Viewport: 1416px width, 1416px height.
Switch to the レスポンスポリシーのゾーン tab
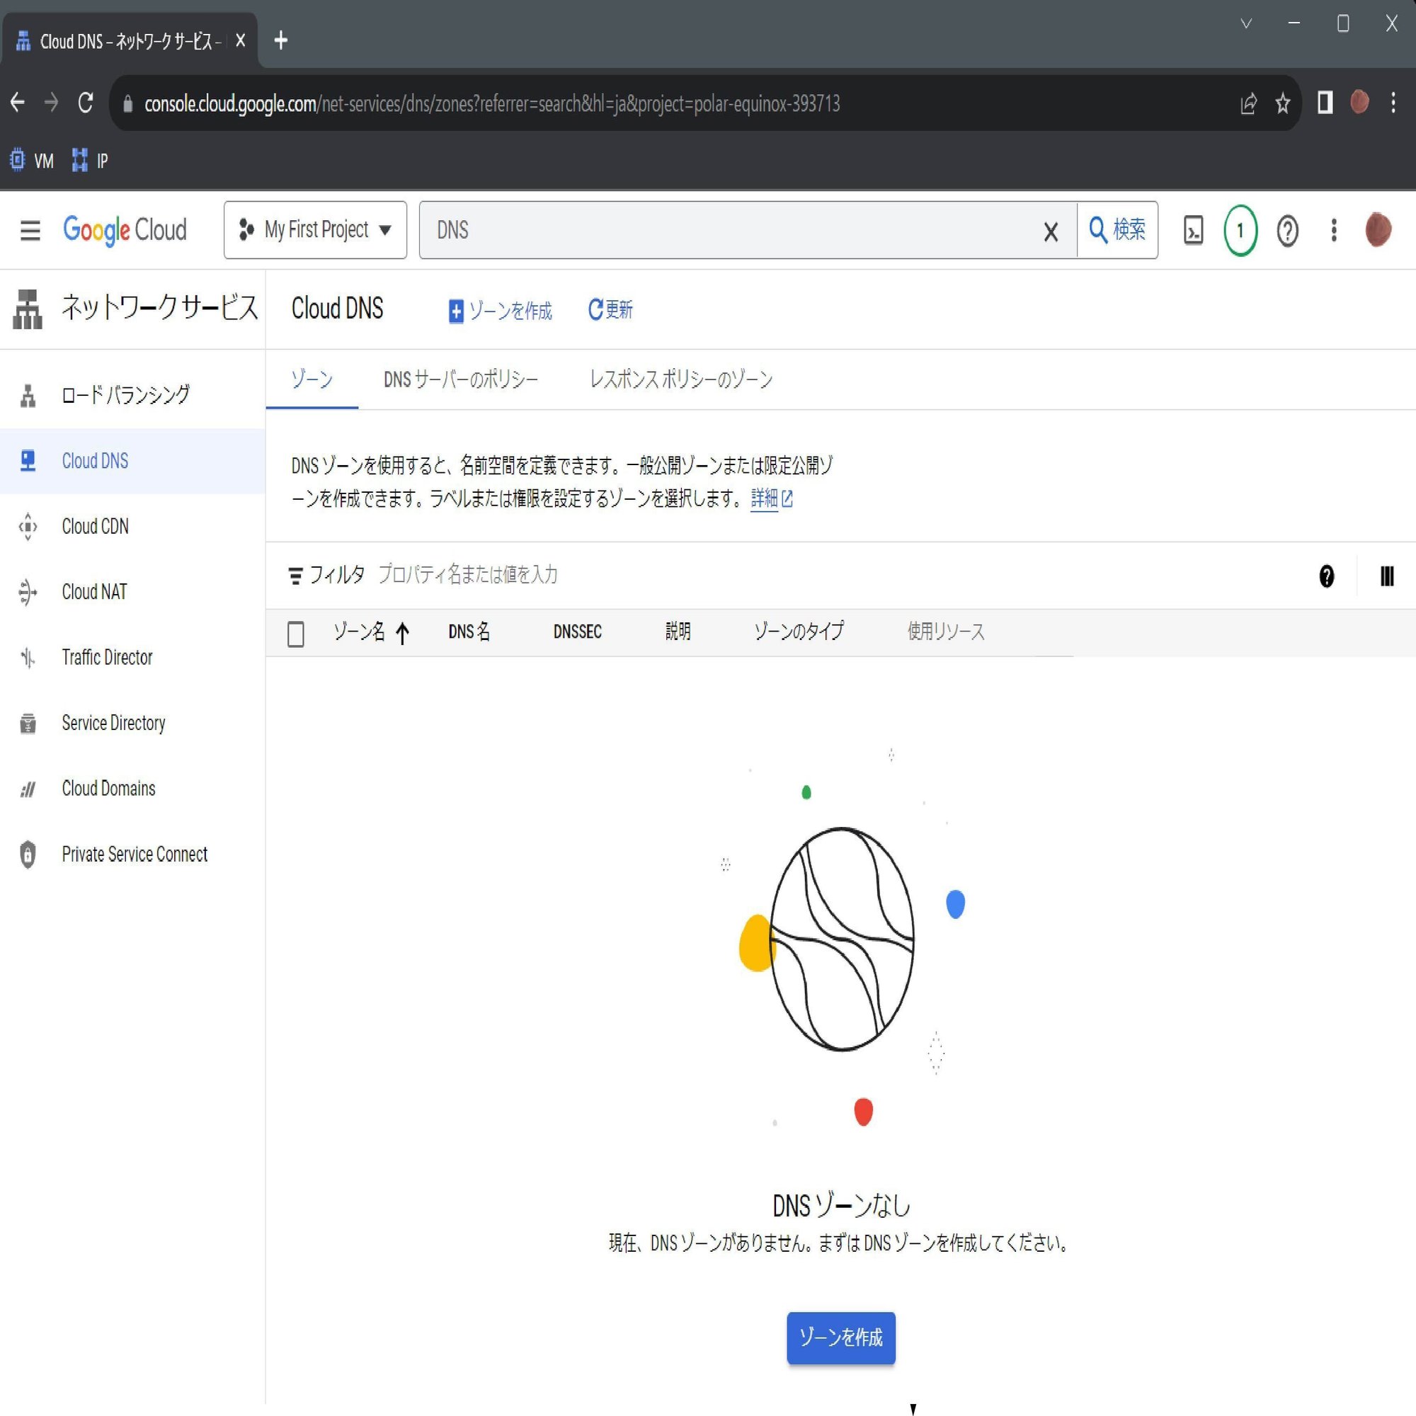(x=680, y=379)
